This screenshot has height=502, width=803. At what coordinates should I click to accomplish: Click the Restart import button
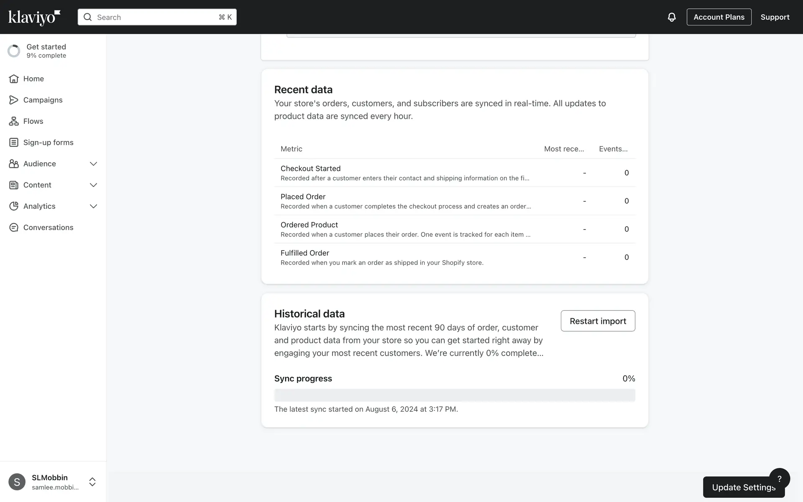click(598, 321)
